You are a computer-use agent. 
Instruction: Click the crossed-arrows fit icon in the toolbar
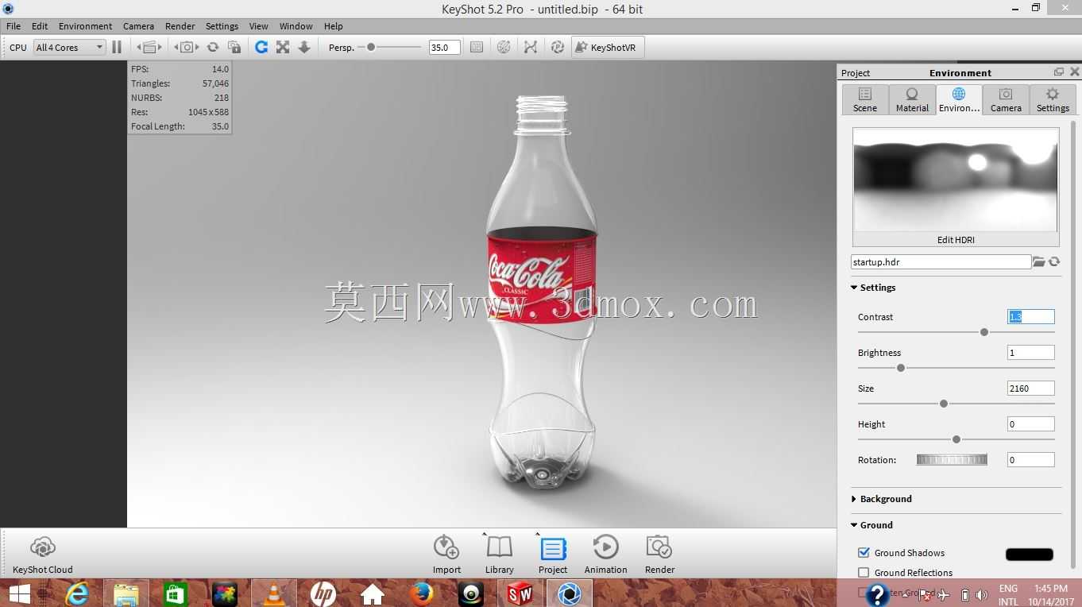pos(283,47)
